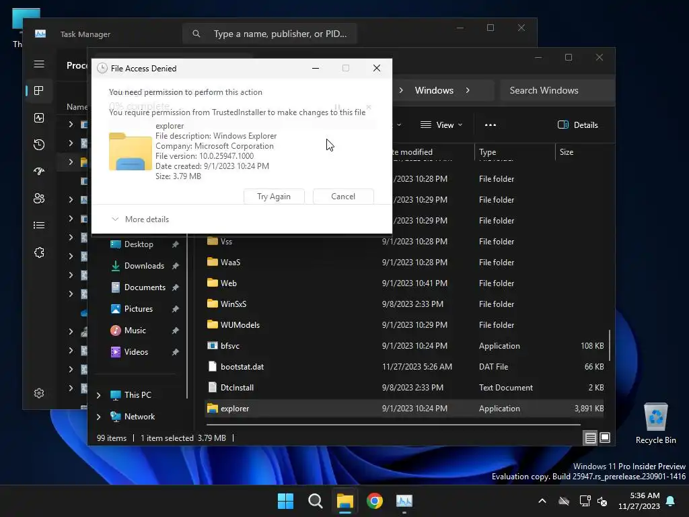Select the WUModels folder
This screenshot has width=689, height=517.
[x=404, y=325]
